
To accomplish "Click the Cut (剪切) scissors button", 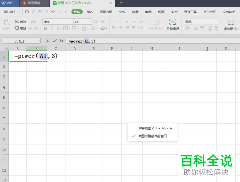I will (20, 21).
